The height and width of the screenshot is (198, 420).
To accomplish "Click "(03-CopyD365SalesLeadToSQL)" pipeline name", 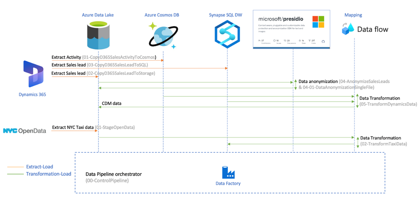I will 118,65.
